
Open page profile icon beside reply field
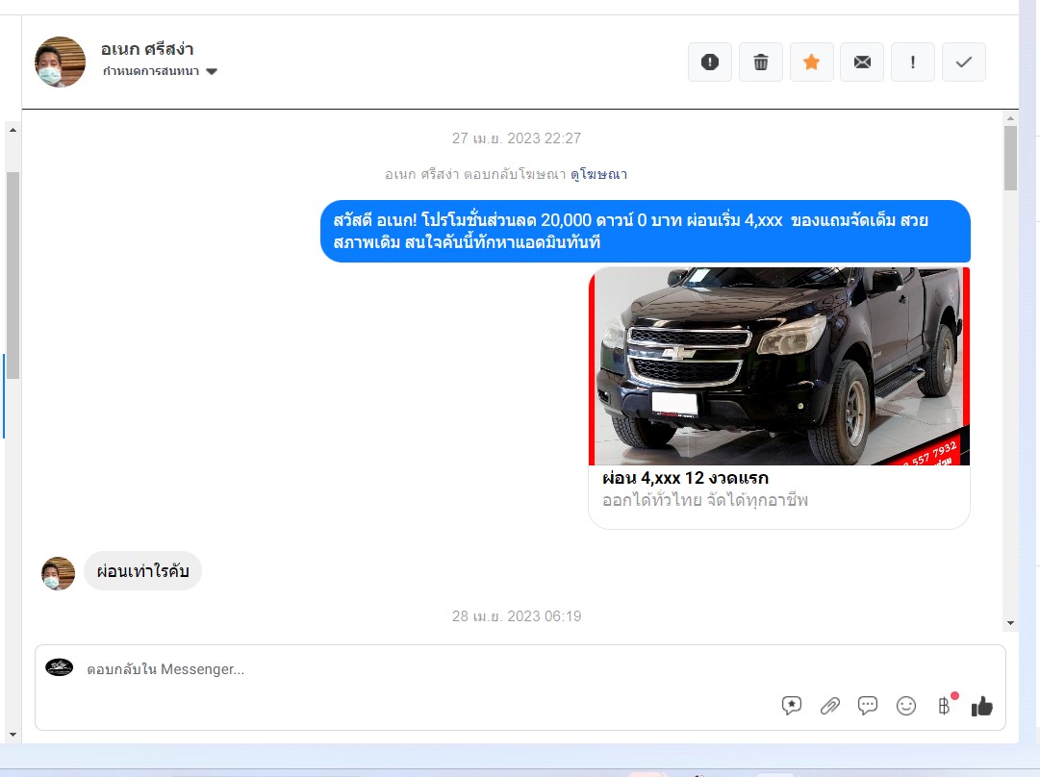point(59,667)
